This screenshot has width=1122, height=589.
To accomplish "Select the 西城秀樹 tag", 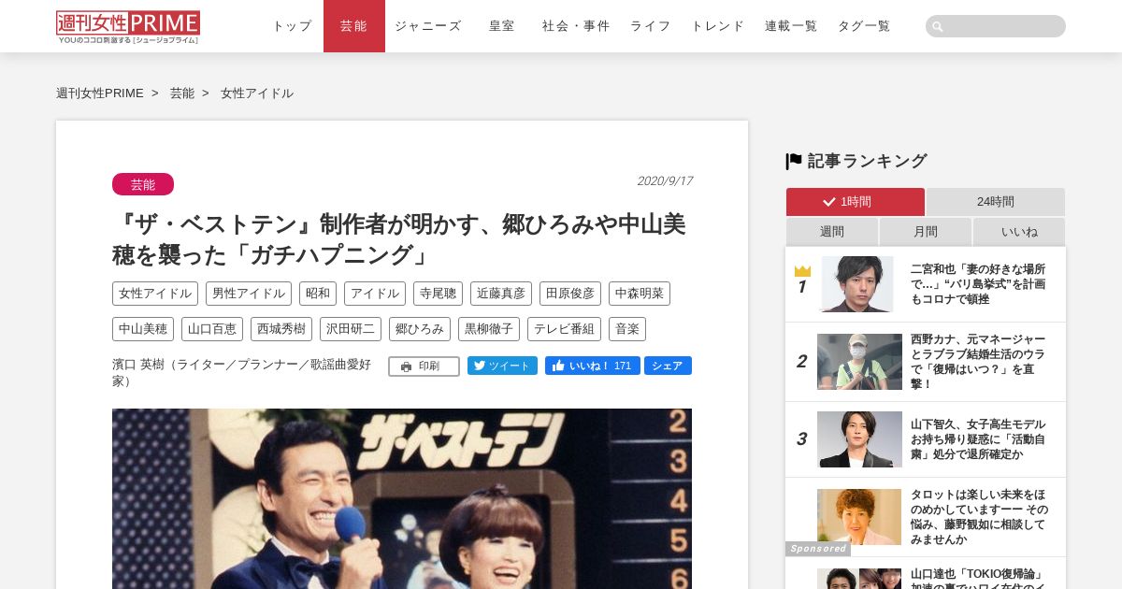I will 281,329.
